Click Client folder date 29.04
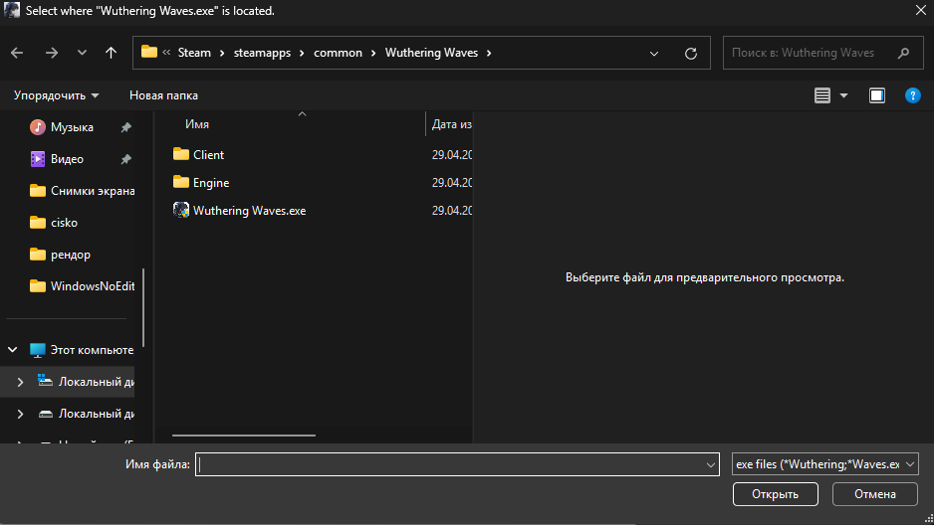Screen dimensions: 934x525 point(452,154)
